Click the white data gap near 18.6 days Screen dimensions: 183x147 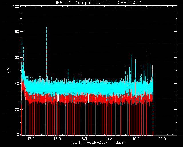click(x=88, y=98)
